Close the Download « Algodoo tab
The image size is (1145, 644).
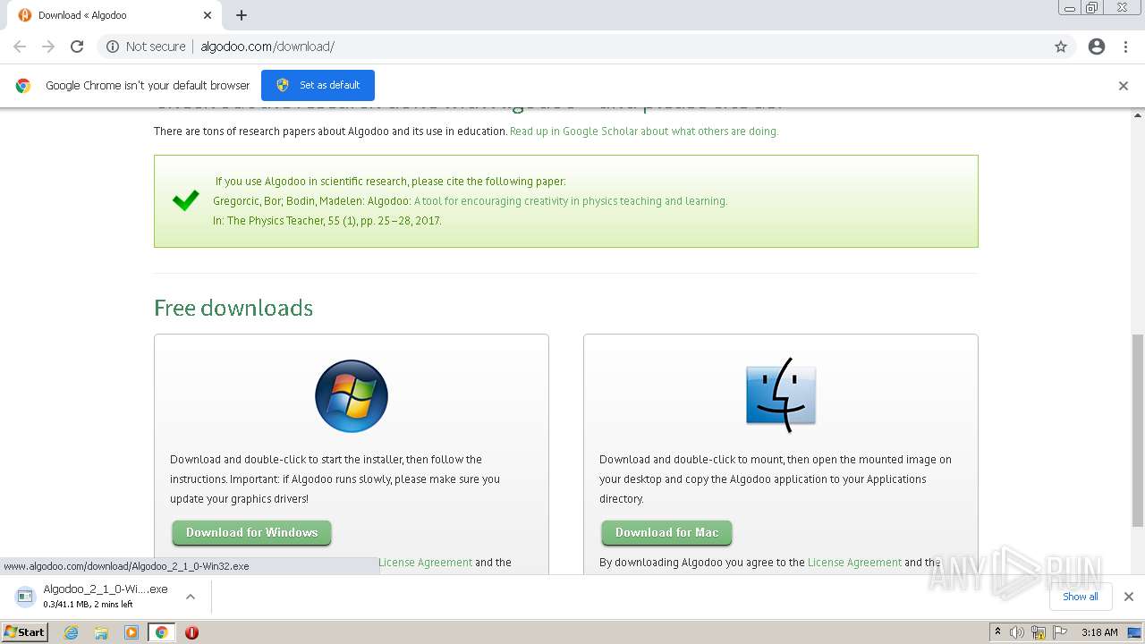[x=208, y=15]
